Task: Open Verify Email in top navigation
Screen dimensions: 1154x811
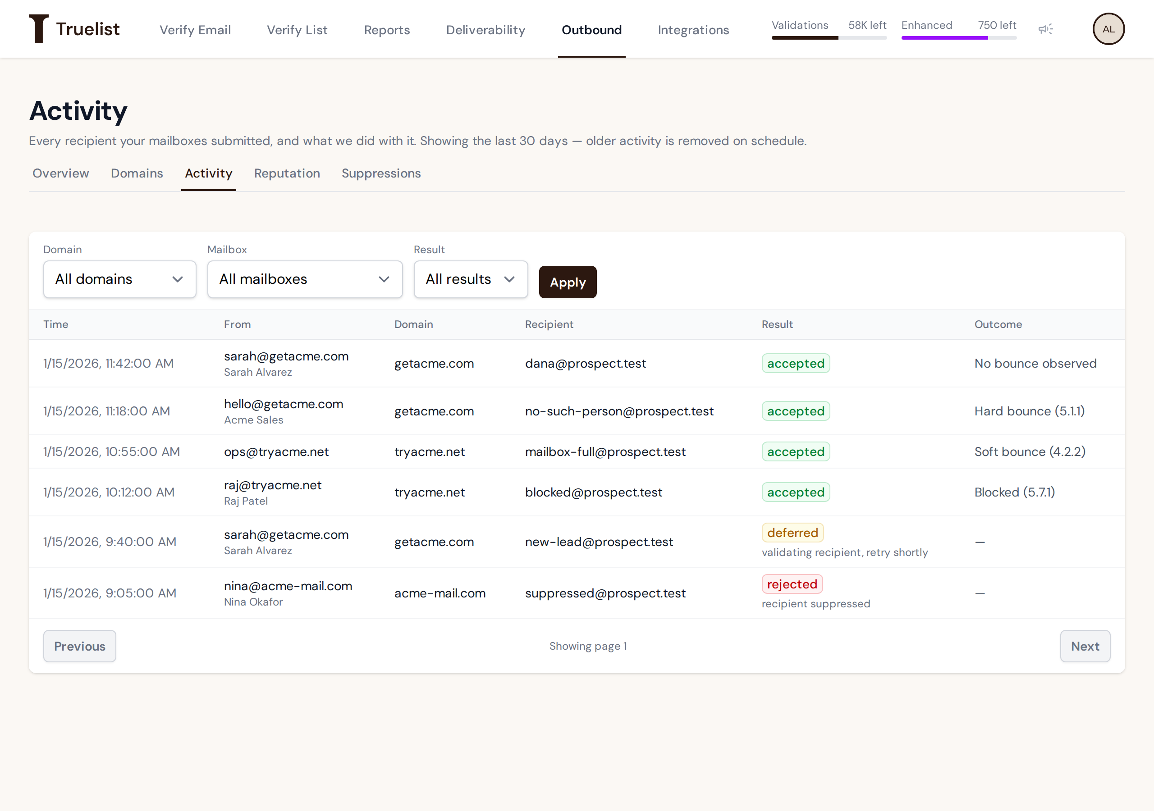Action: click(x=195, y=30)
